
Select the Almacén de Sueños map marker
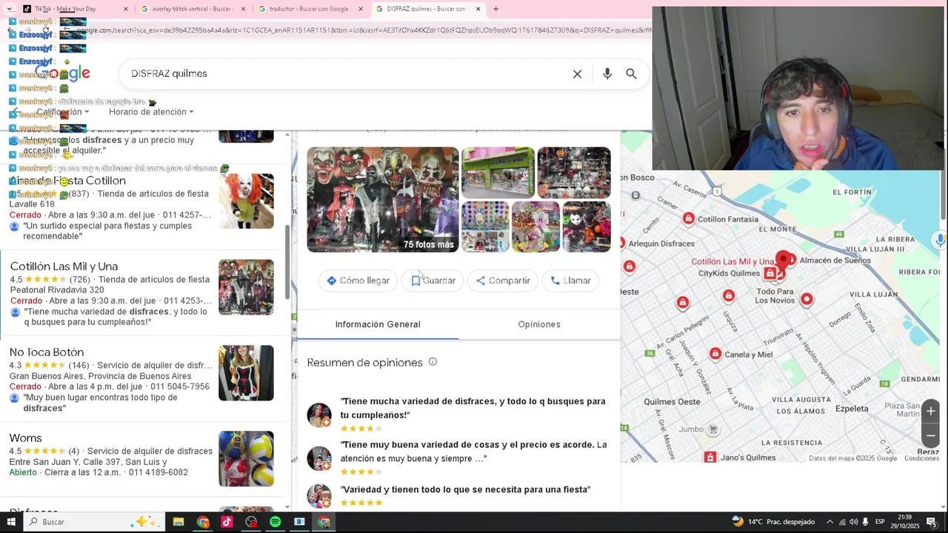[792, 260]
